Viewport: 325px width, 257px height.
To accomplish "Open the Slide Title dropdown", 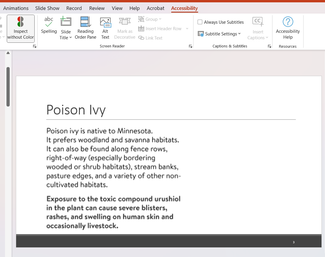I will (x=66, y=28).
